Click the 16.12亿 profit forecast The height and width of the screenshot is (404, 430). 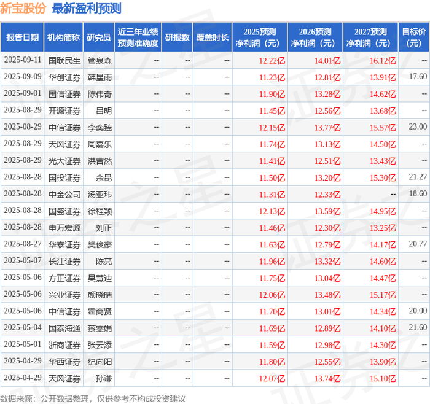(383, 61)
